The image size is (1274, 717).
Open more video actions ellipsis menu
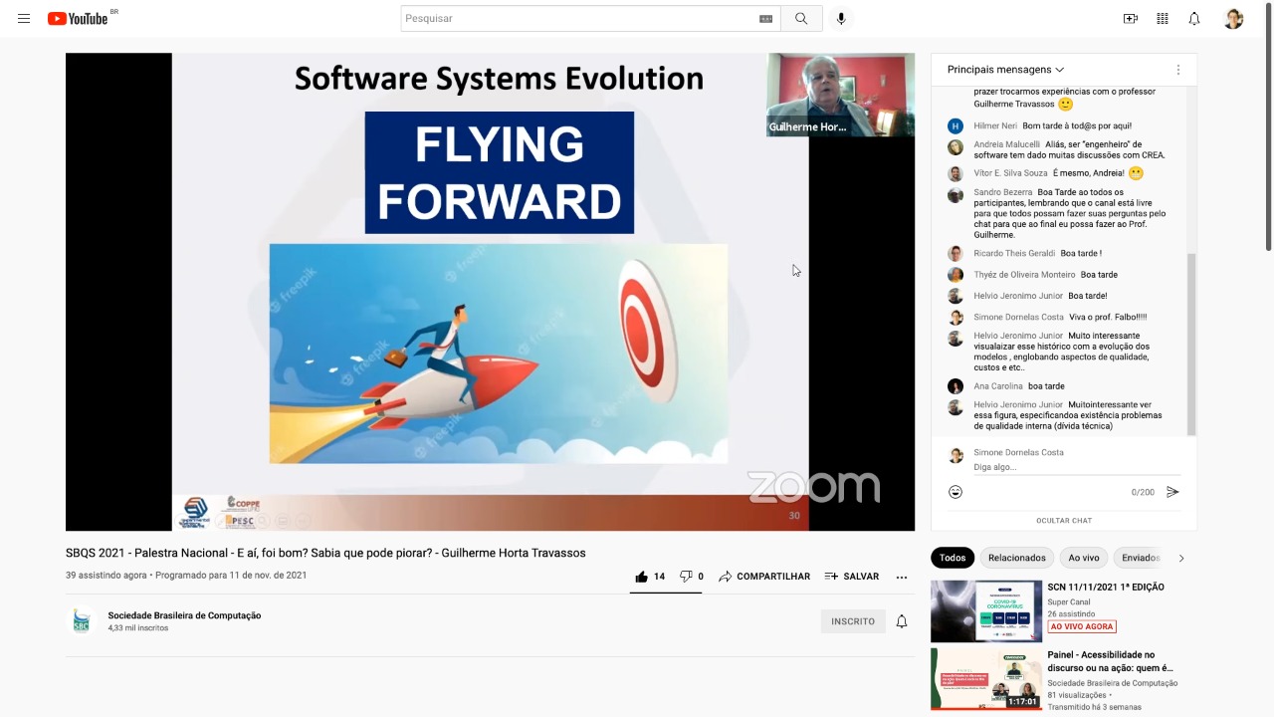(902, 577)
